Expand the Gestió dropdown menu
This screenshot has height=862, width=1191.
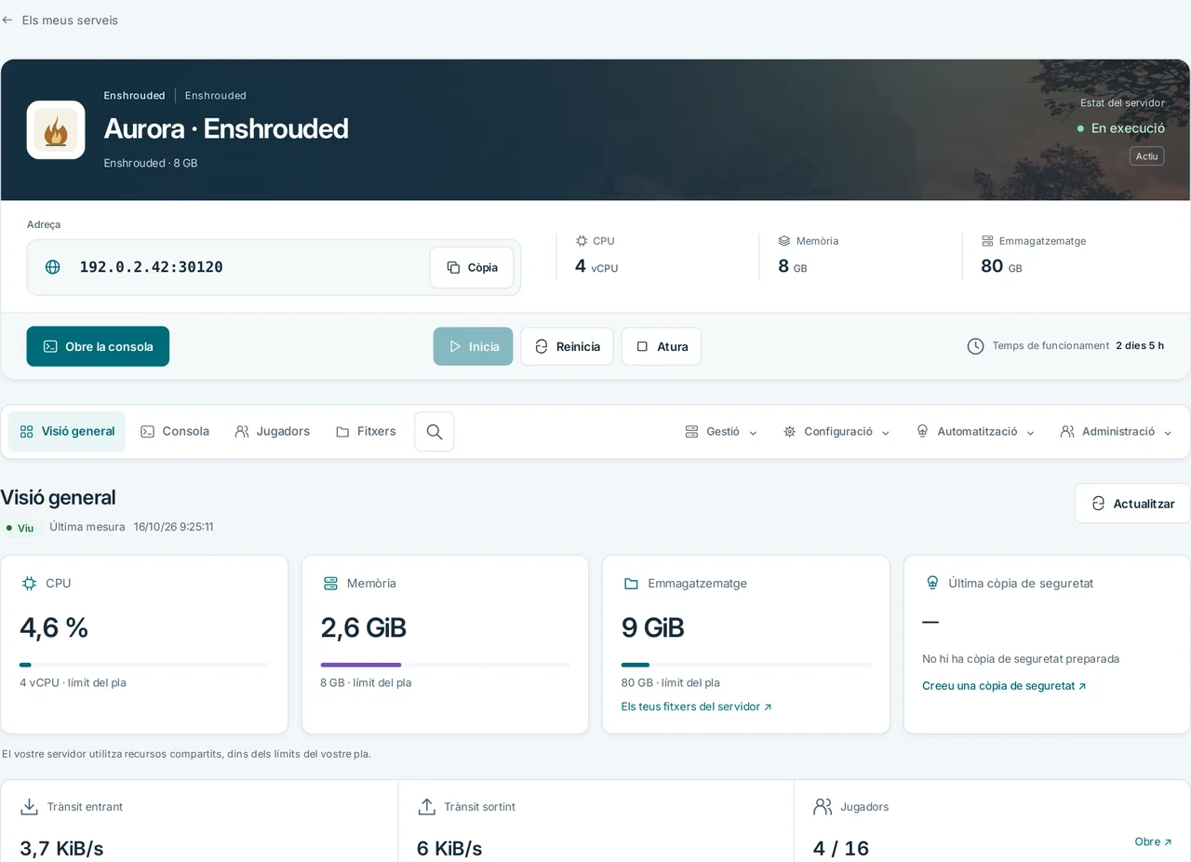(x=721, y=432)
